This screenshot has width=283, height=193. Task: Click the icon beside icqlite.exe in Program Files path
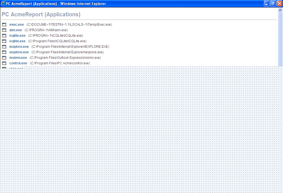click(x=4, y=41)
